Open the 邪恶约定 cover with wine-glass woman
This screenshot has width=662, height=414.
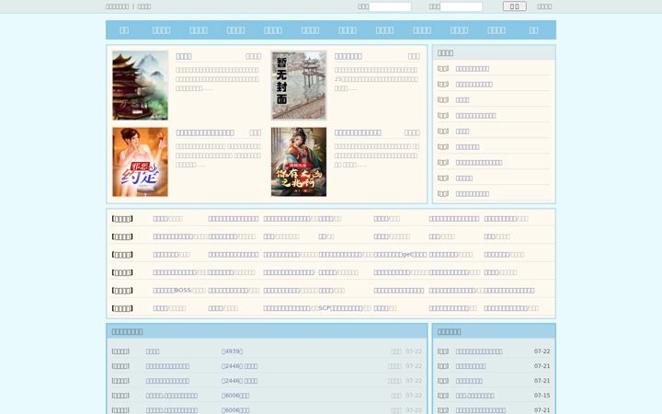coord(140,162)
